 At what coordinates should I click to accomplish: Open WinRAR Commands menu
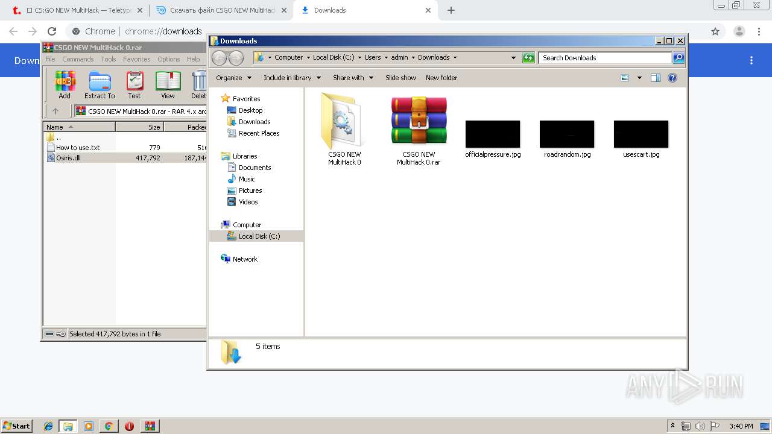[78, 59]
